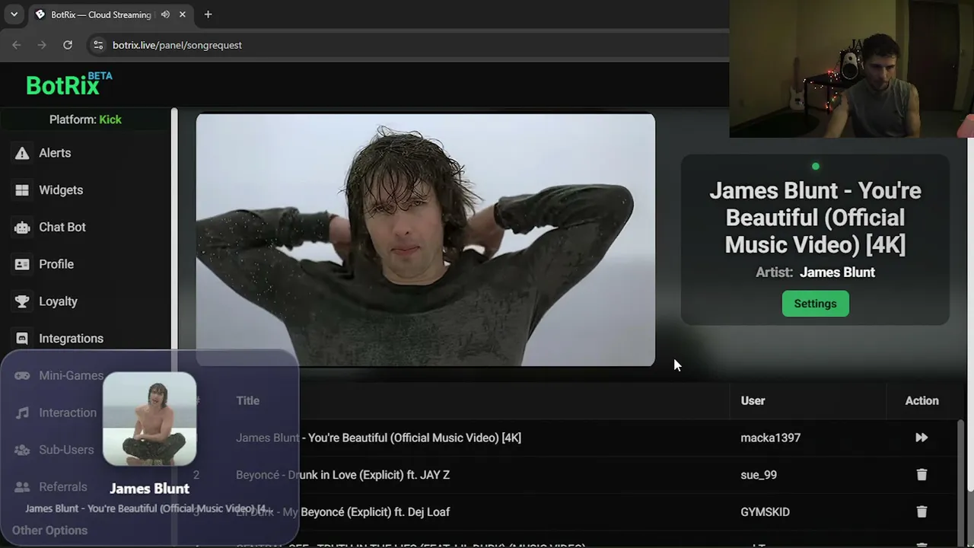This screenshot has width=974, height=548.
Task: Open the Chat Bot section
Action: [x=62, y=227]
